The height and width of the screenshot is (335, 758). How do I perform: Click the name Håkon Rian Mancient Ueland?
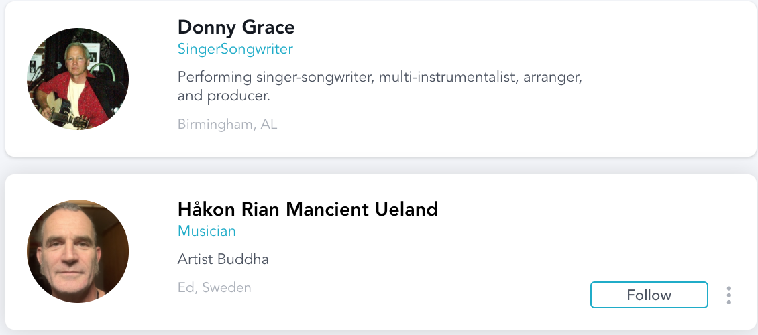point(307,210)
